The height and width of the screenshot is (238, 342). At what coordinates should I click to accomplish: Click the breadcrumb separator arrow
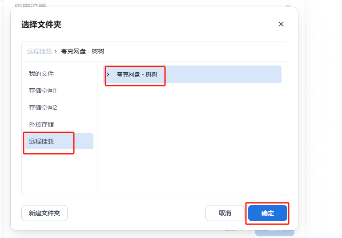pos(55,51)
